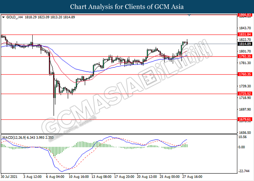Select the 1831.84 resistance level label
This screenshot has height=181, width=254.
tap(245, 34)
